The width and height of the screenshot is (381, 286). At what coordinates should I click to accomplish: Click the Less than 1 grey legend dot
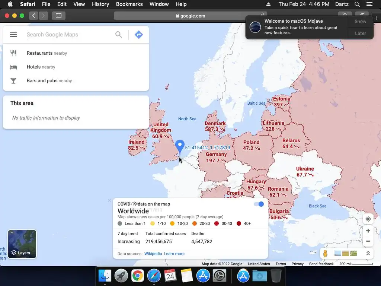click(x=120, y=223)
